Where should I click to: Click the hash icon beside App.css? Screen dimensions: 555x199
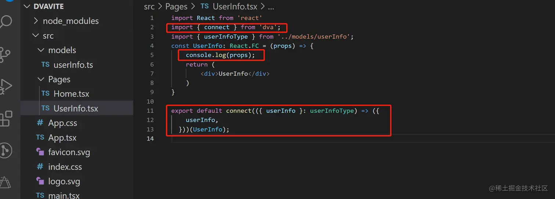click(x=40, y=123)
